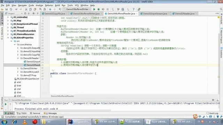This screenshot has height=125, width=223.
Task: Click the Paste toolbar icon
Action: (x=35, y=9)
